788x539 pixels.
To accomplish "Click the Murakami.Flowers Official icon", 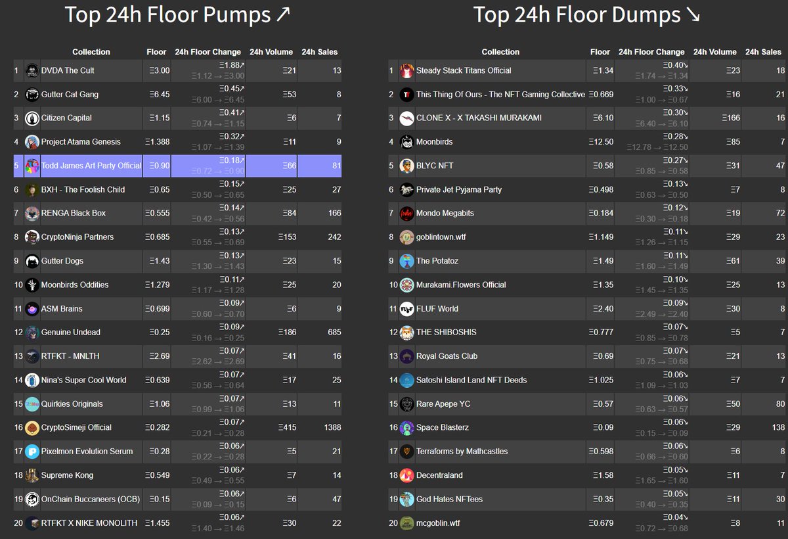I will (x=406, y=285).
